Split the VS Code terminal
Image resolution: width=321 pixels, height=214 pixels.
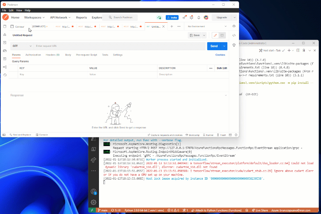point(298,50)
